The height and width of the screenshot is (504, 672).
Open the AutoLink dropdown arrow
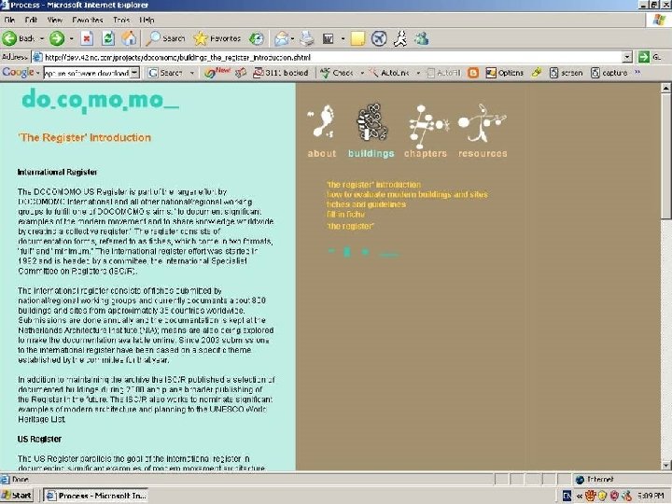(418, 74)
